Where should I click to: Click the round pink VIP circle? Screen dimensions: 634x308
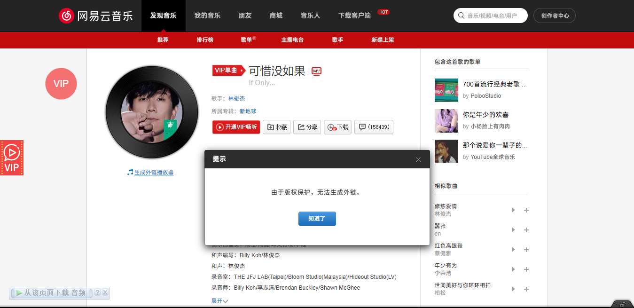click(x=61, y=84)
